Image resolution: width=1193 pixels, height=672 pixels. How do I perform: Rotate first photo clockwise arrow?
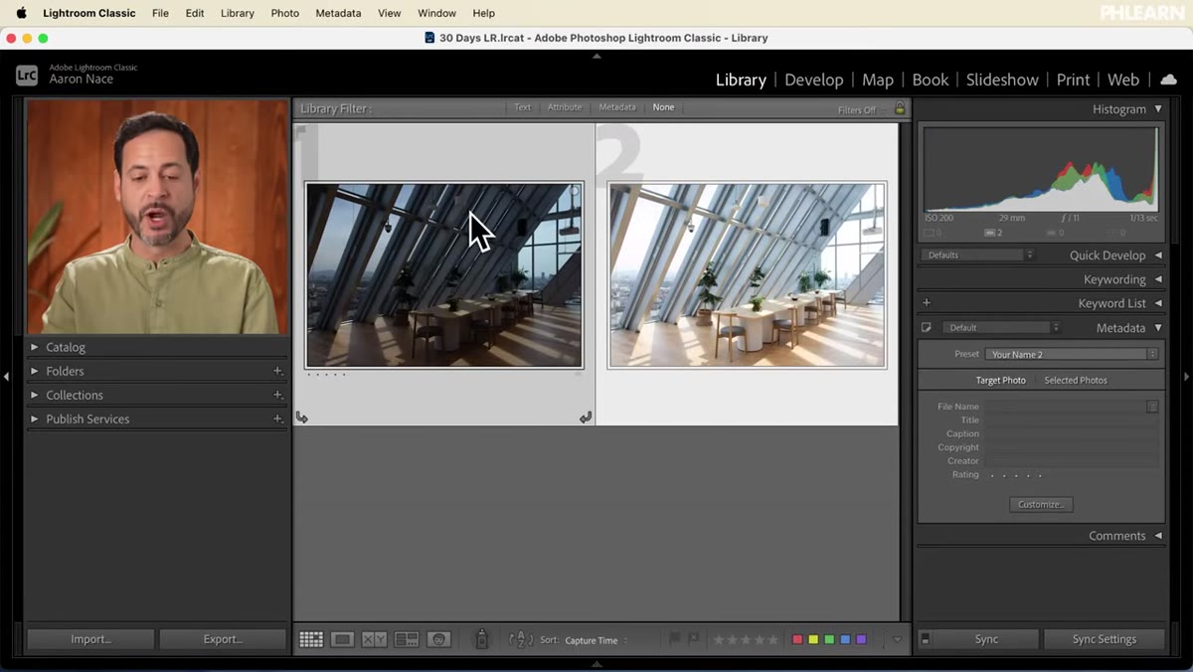pyautogui.click(x=586, y=418)
